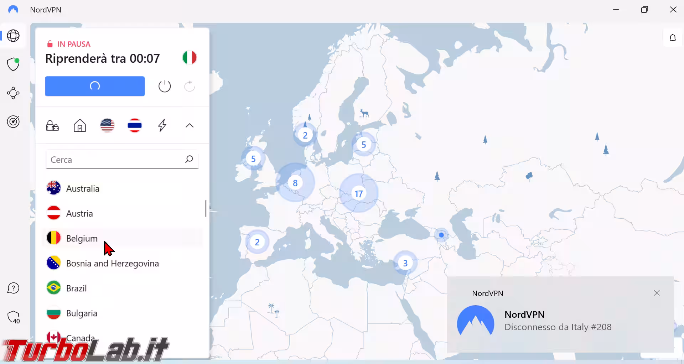684x364 pixels.
Task: Open the notifications bell
Action: point(672,38)
